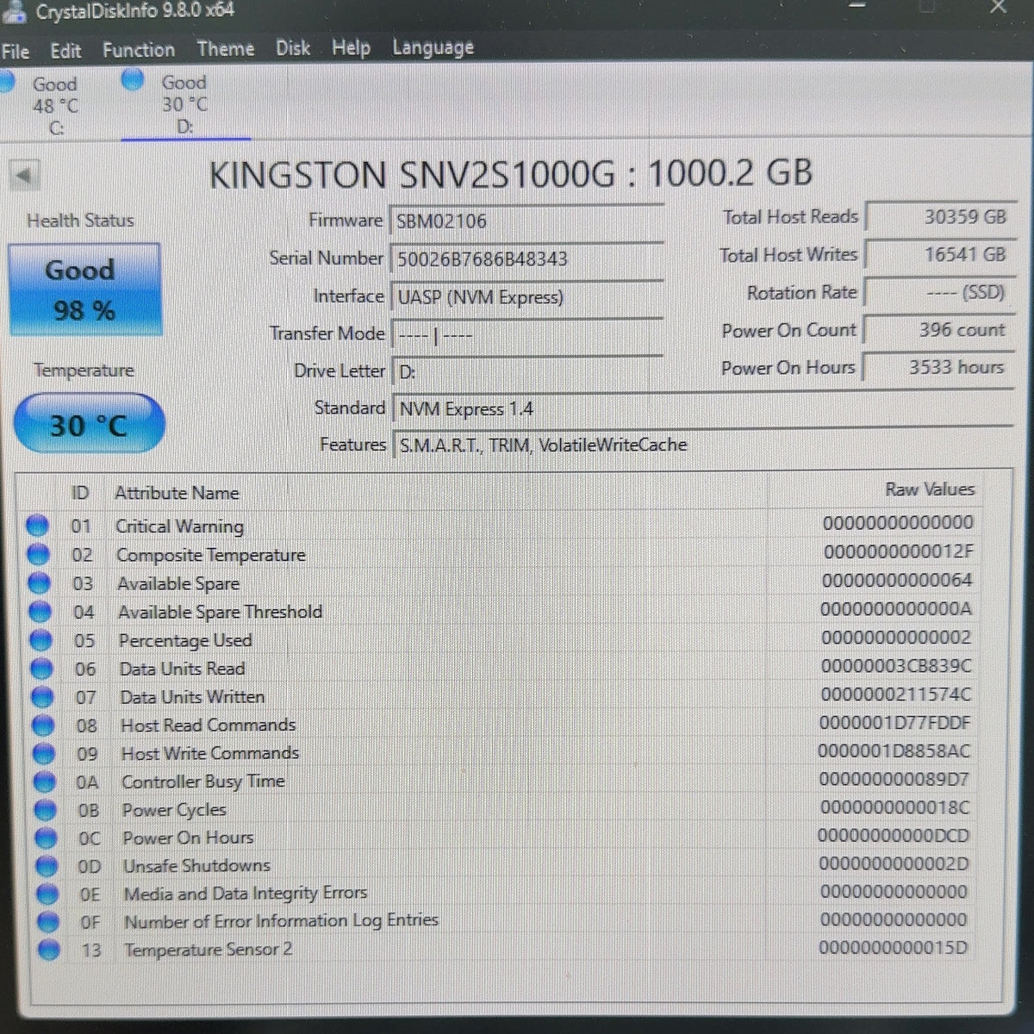Click the status dot beside Host Write Commands
1034x1034 pixels.
[x=44, y=754]
